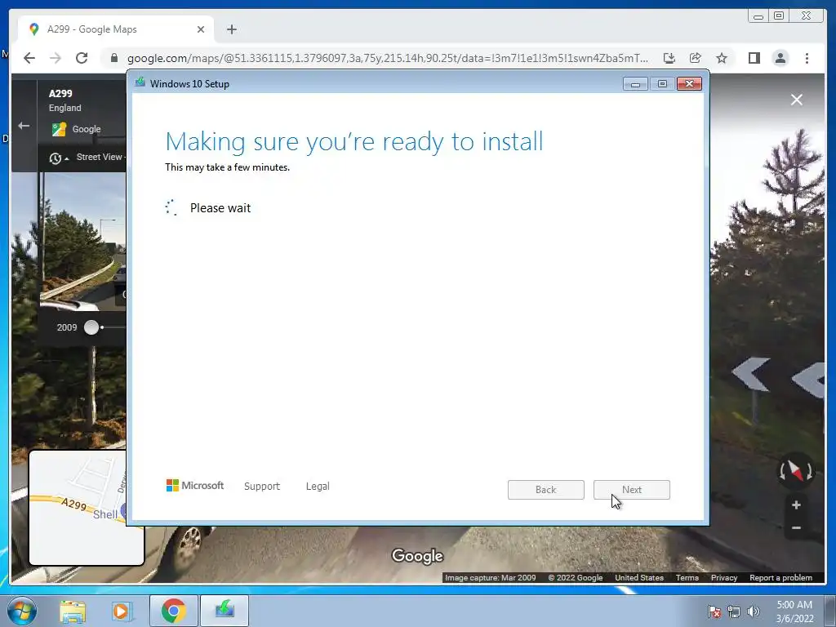Minimize the Windows 10 Setup window
836x627 pixels.
coord(635,84)
